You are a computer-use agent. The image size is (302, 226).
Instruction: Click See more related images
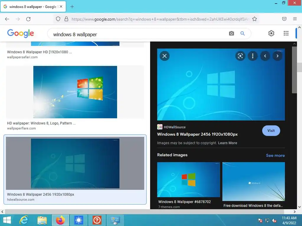(275, 155)
